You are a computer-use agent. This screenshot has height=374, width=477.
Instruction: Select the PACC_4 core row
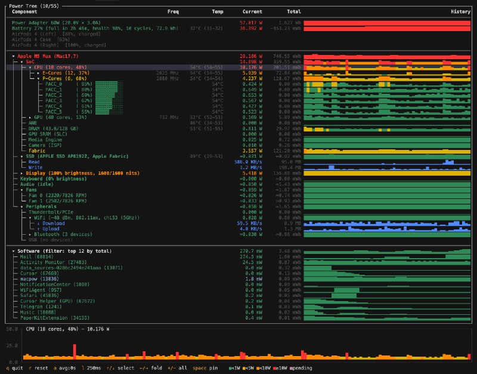tap(238, 106)
